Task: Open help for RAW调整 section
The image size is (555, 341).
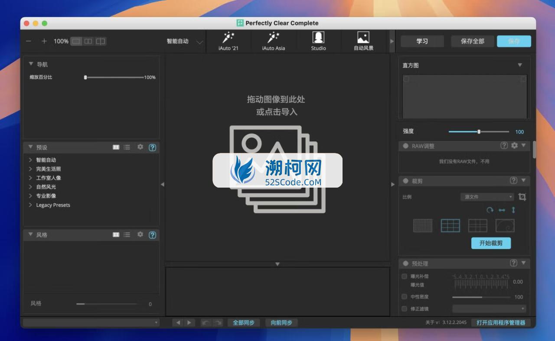Action: (x=504, y=146)
